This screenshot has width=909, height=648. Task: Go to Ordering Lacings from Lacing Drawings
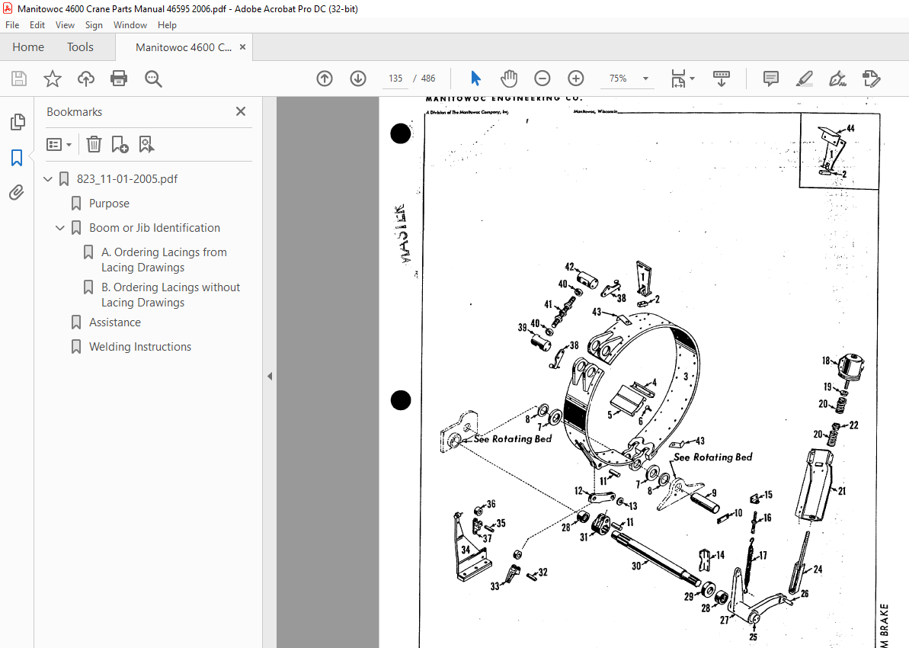pyautogui.click(x=164, y=260)
